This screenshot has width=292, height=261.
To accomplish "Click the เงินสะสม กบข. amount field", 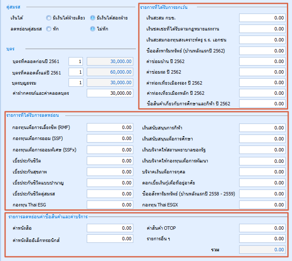I will coord(262,18).
